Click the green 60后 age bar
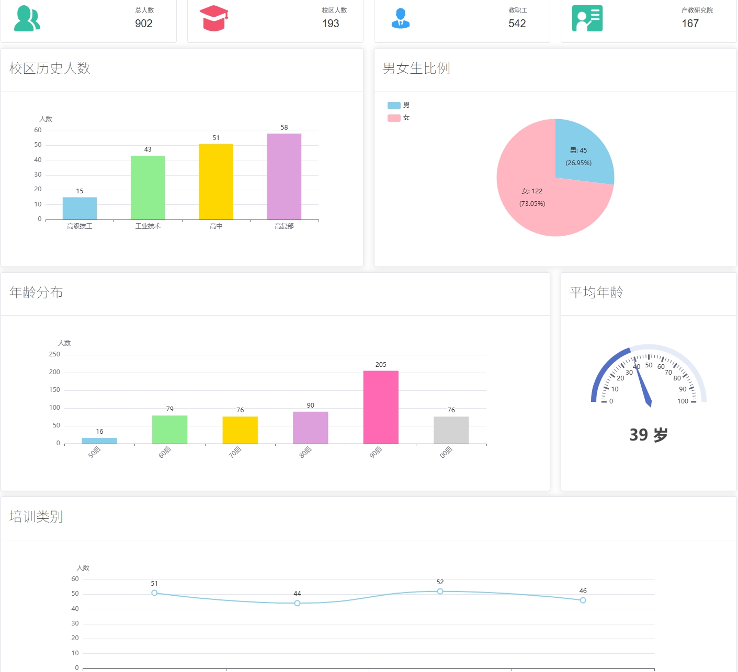The image size is (738, 672). click(x=169, y=430)
